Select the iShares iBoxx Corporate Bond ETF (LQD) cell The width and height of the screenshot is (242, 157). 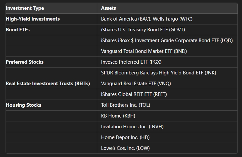pos(167,40)
